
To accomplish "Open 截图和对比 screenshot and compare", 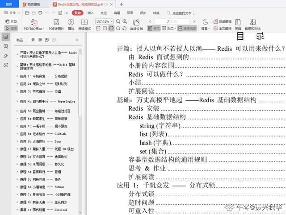I will tap(252, 25).
